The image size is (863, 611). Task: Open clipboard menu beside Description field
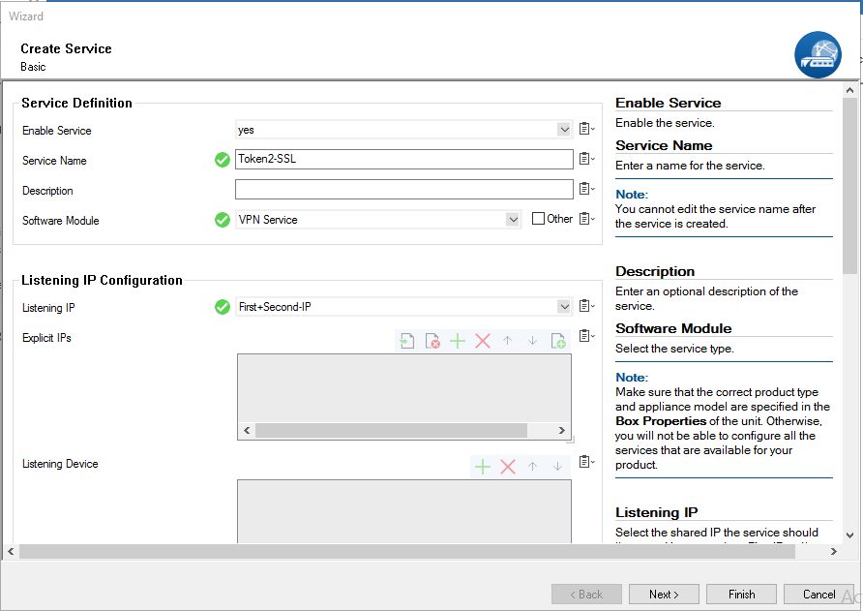pyautogui.click(x=586, y=190)
